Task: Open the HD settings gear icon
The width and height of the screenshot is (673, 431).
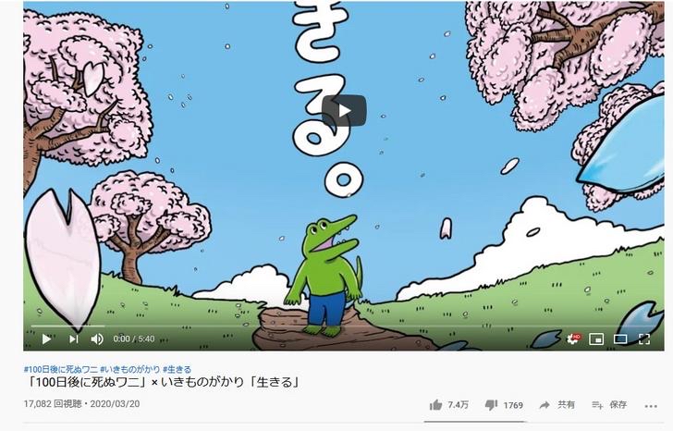Action: click(573, 339)
